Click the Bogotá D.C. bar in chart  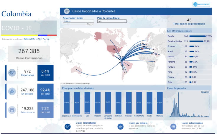coord(67,102)
